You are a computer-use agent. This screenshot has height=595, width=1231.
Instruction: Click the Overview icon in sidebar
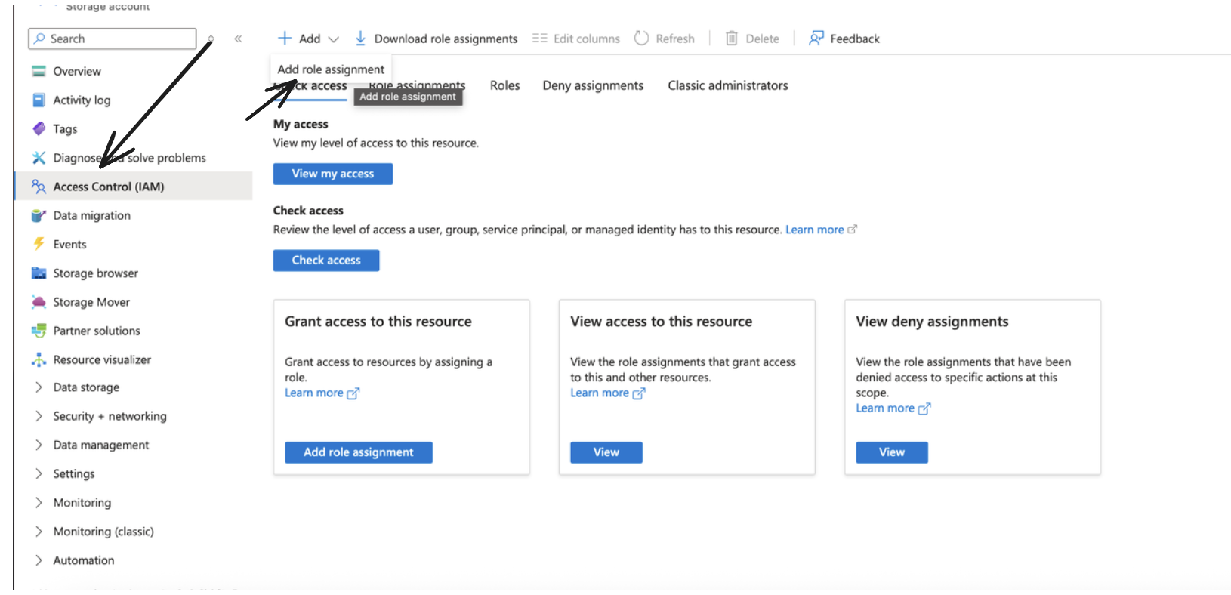(x=39, y=71)
